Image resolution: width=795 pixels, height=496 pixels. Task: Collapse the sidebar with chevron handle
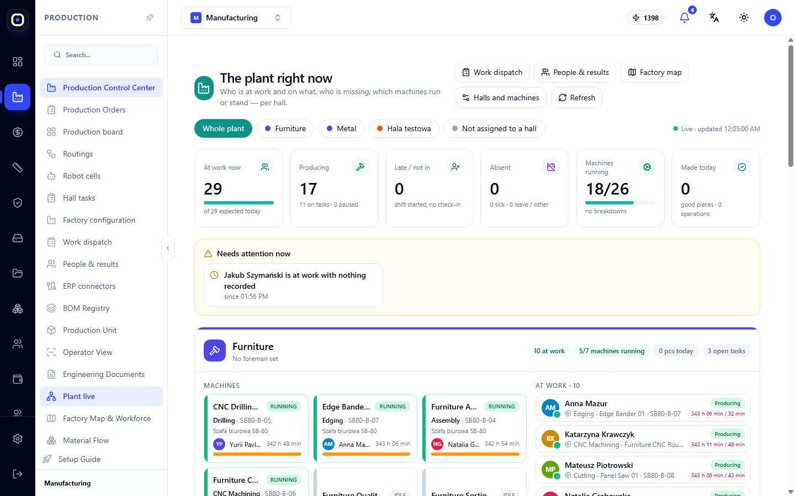(168, 248)
